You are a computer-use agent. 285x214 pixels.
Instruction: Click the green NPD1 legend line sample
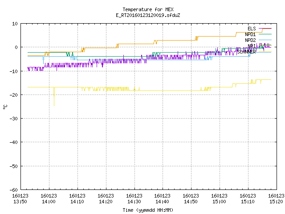(x=265, y=34)
